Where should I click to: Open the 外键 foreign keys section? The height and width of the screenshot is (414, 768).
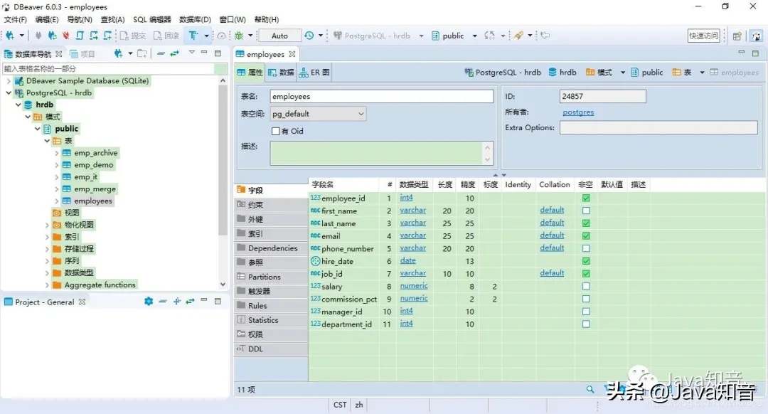[x=272, y=220]
